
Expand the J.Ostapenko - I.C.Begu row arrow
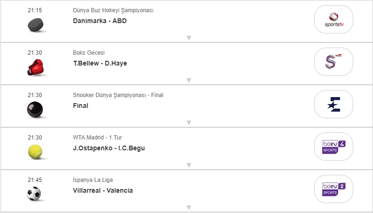click(188, 165)
